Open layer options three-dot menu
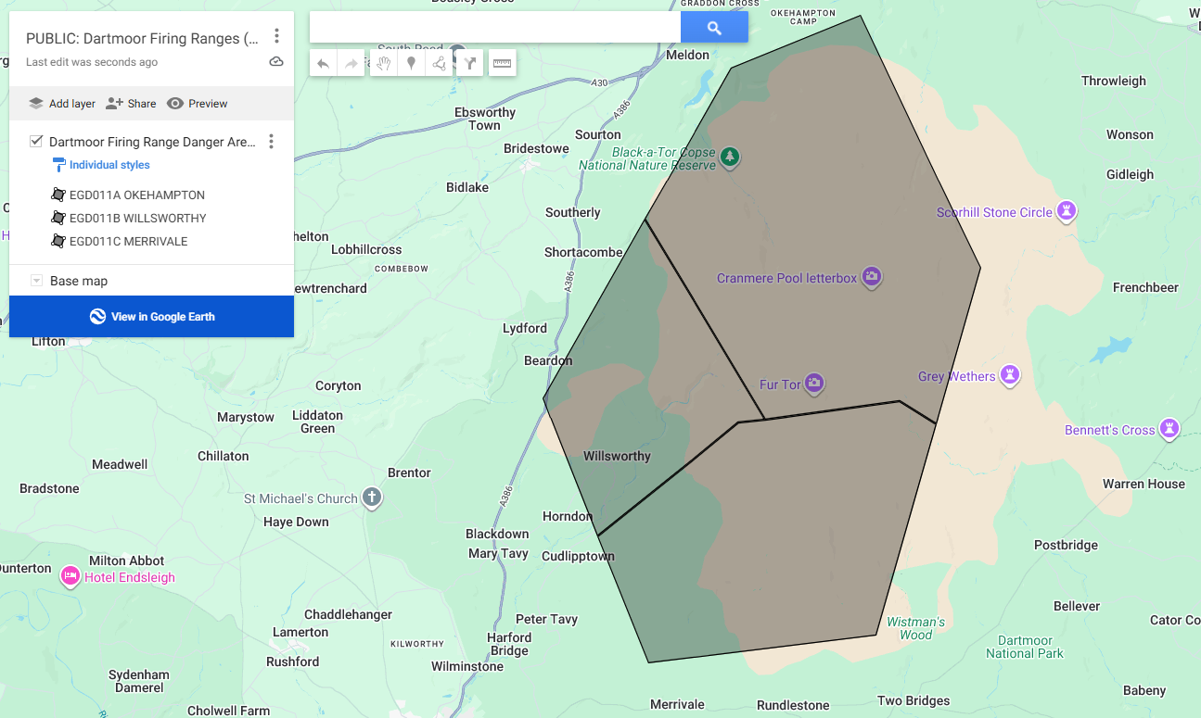Viewport: 1201px width, 718px height. pos(271,142)
